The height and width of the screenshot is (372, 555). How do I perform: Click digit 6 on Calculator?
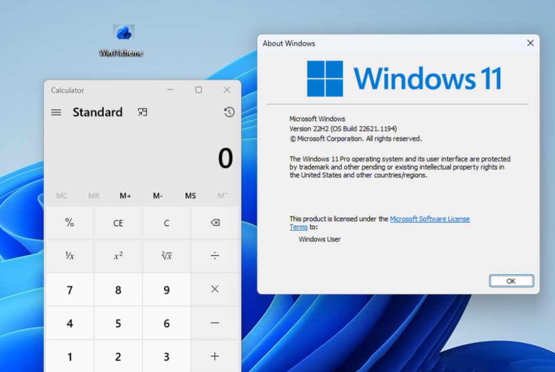pyautogui.click(x=166, y=323)
